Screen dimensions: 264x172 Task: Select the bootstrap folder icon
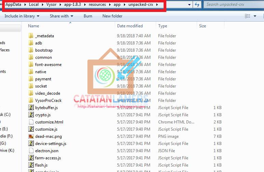[x=31, y=50]
